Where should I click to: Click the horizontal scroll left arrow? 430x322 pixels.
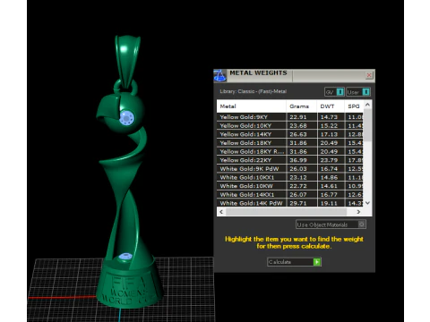click(221, 212)
